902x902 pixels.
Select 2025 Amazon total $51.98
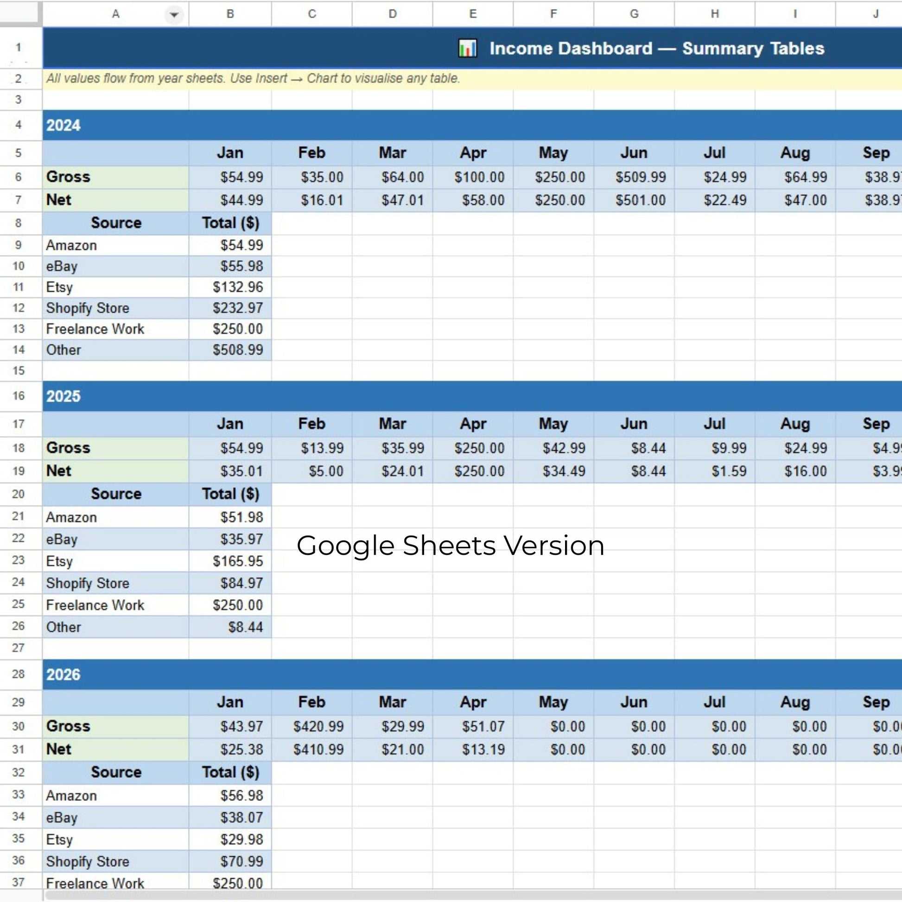pyautogui.click(x=230, y=517)
